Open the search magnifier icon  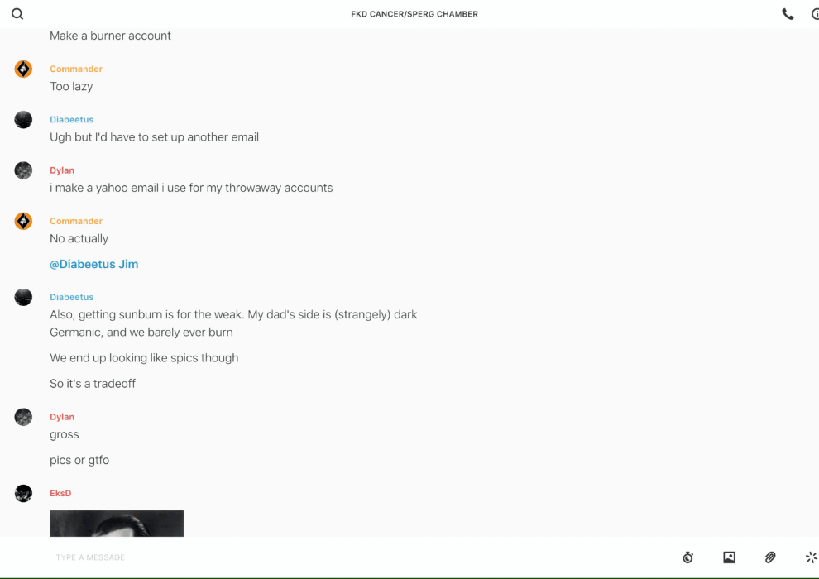(17, 14)
